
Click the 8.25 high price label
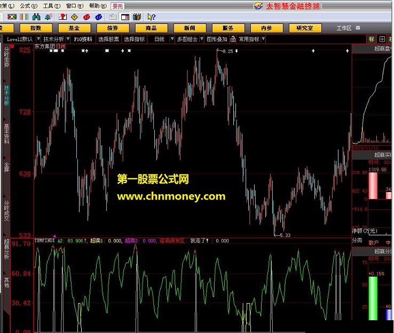coord(228,51)
